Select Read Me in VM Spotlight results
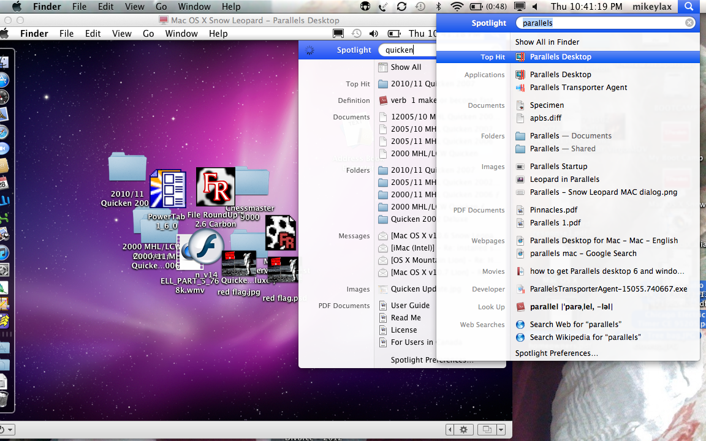This screenshot has width=706, height=441. [406, 317]
